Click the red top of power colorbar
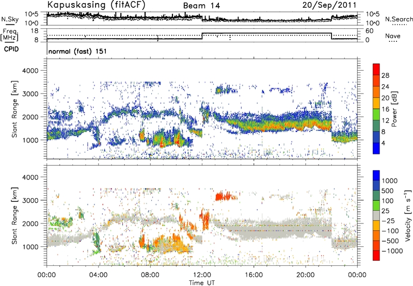 click(376, 69)
